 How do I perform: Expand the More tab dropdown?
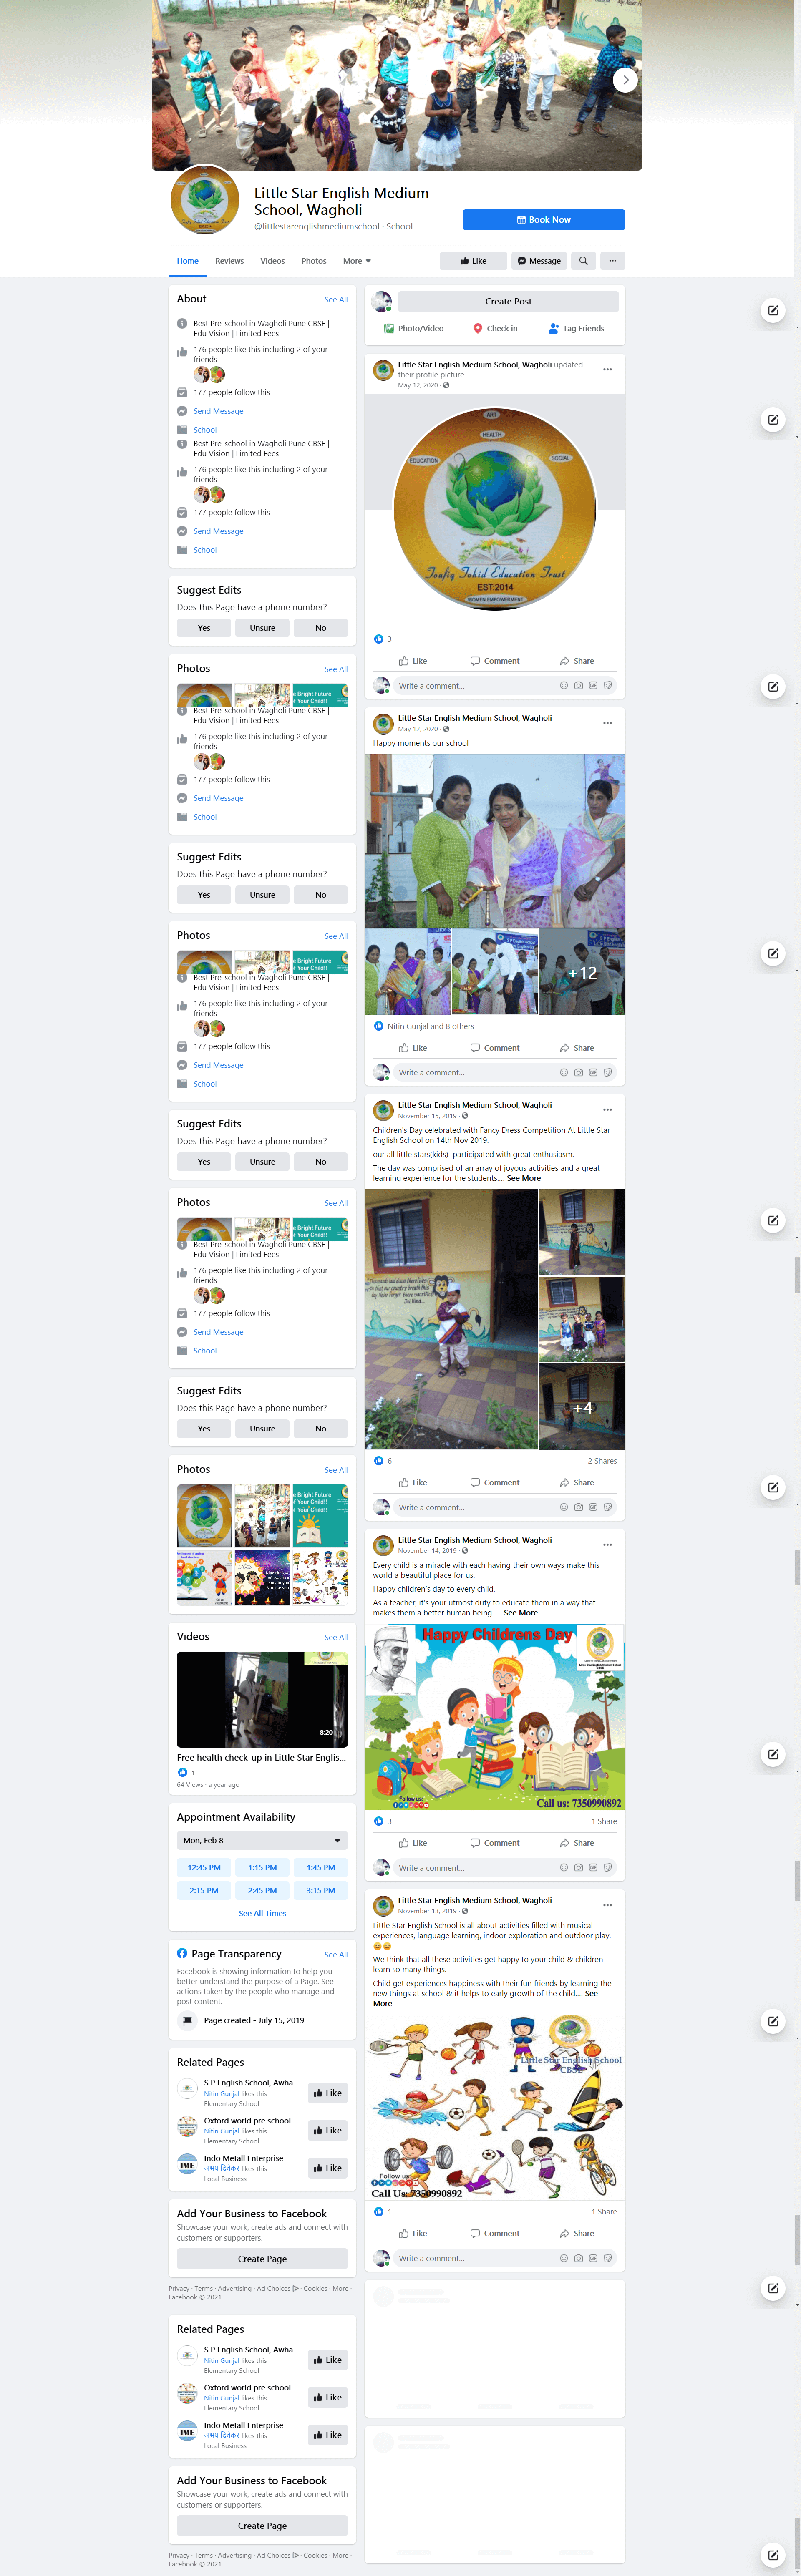(357, 261)
